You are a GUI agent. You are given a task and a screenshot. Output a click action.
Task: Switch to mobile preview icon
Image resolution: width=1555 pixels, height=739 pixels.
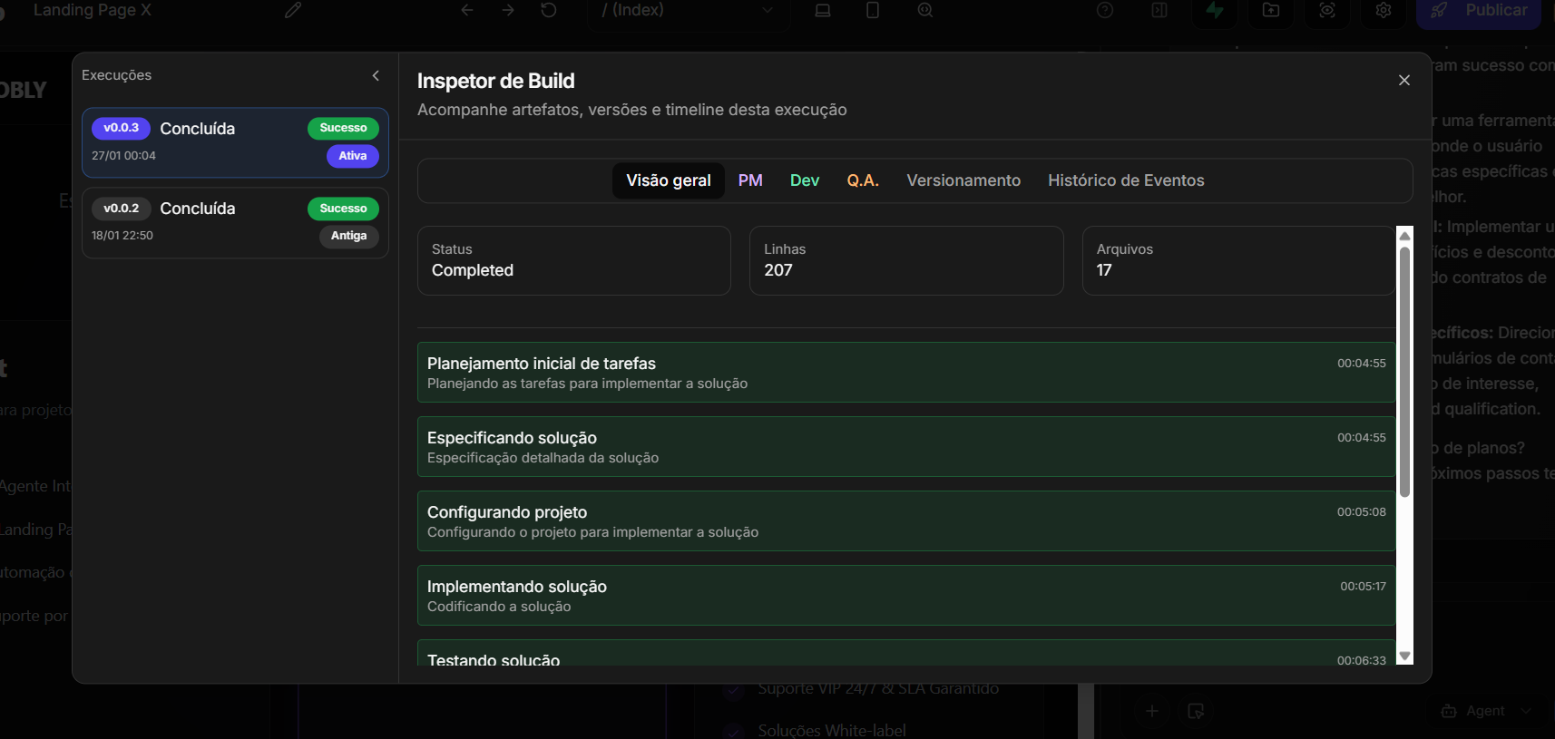point(873,10)
